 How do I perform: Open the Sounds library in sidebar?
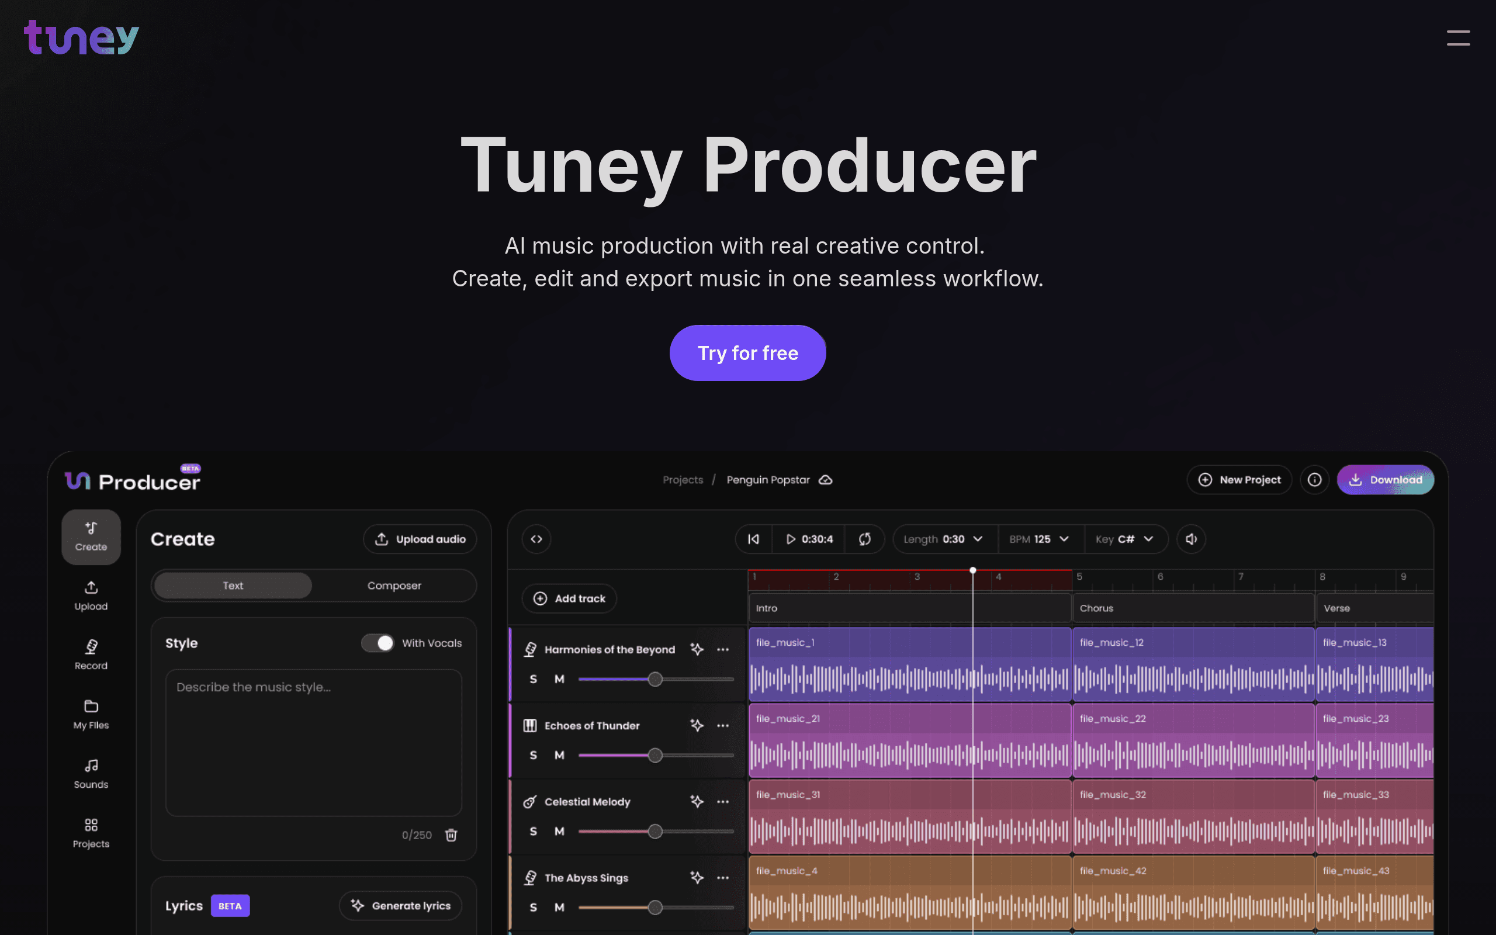tap(91, 774)
